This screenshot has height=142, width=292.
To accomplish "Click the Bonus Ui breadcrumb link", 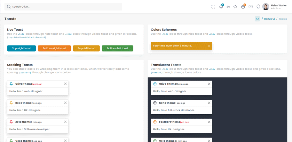I will 269,19.
